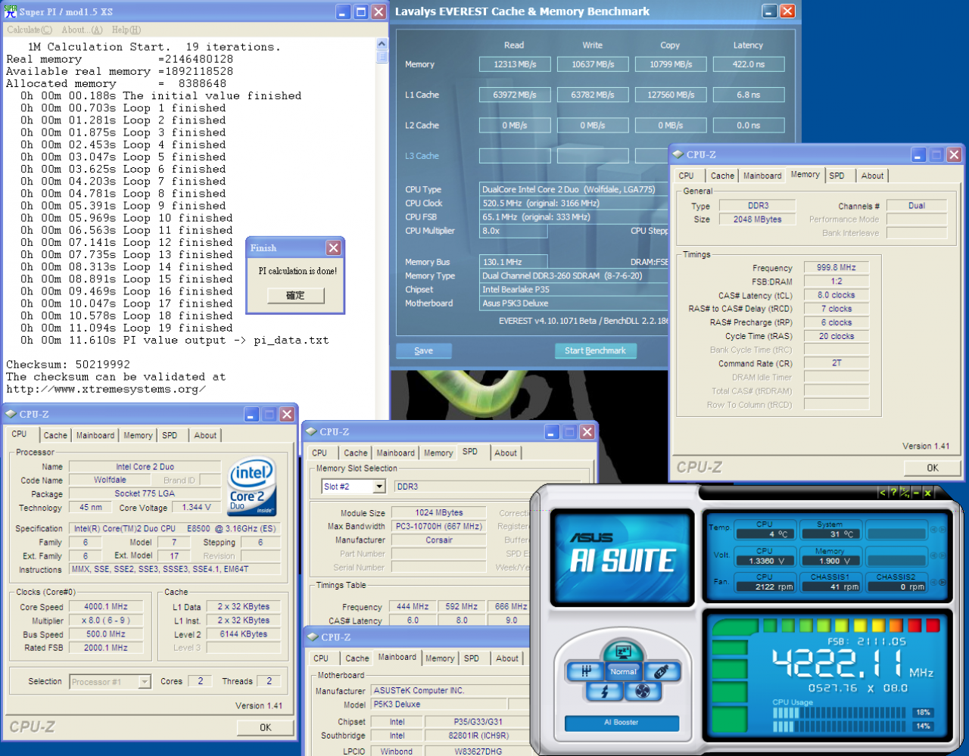The height and width of the screenshot is (756, 969).
Task: Click title icon of CPU-Z Motherboard window
Action: point(312,637)
